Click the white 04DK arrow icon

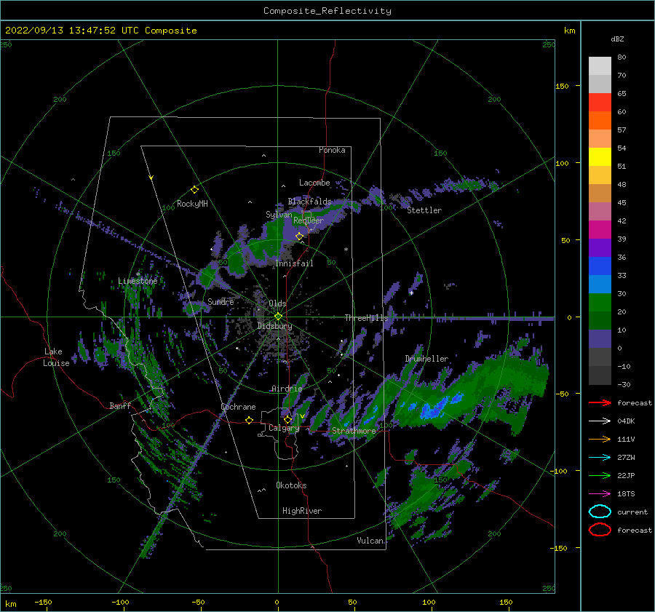pyautogui.click(x=600, y=421)
